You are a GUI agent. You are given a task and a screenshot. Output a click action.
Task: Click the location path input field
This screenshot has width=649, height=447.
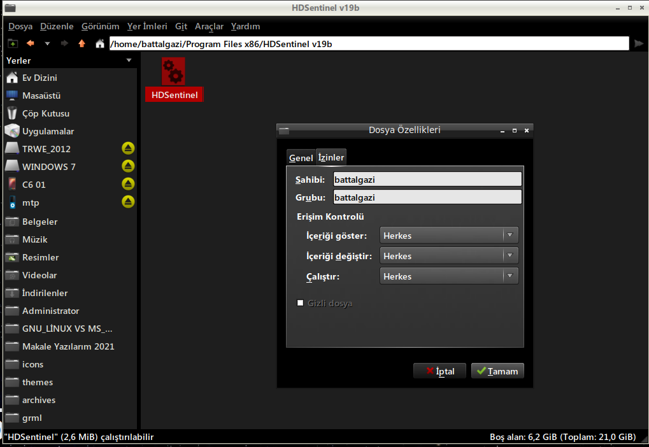(x=369, y=44)
